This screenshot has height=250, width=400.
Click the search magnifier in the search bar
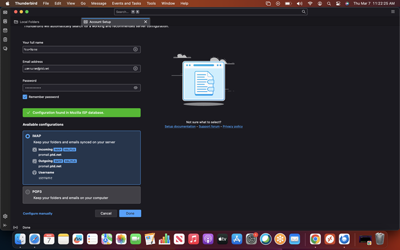pyautogui.click(x=303, y=12)
